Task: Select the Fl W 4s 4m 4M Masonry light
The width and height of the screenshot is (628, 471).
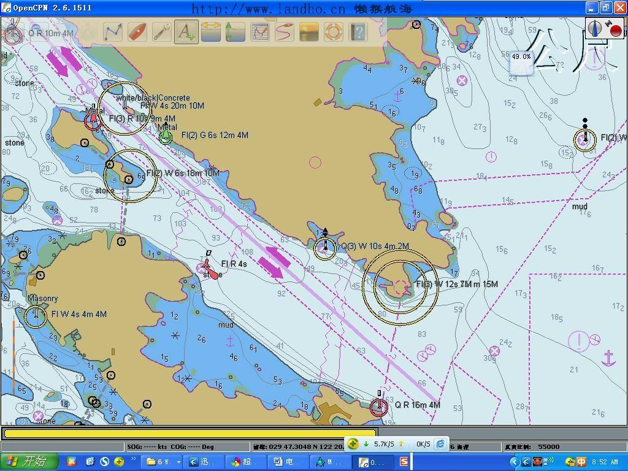Action: (x=35, y=316)
